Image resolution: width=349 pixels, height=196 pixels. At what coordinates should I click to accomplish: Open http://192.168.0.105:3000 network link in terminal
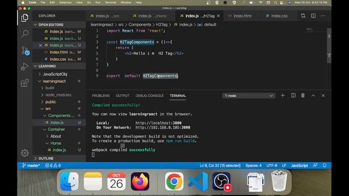(x=163, y=127)
